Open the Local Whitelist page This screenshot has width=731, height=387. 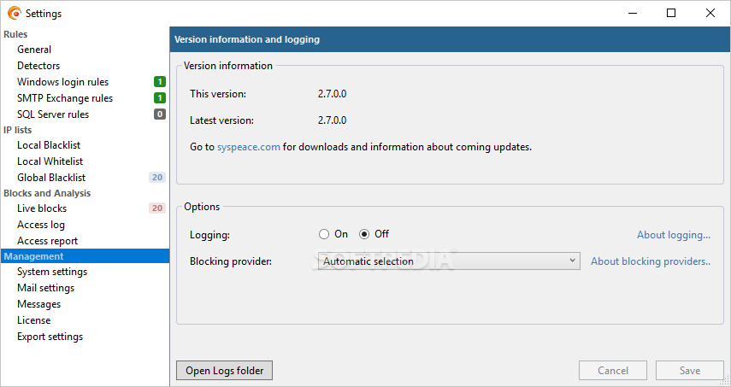(x=50, y=161)
